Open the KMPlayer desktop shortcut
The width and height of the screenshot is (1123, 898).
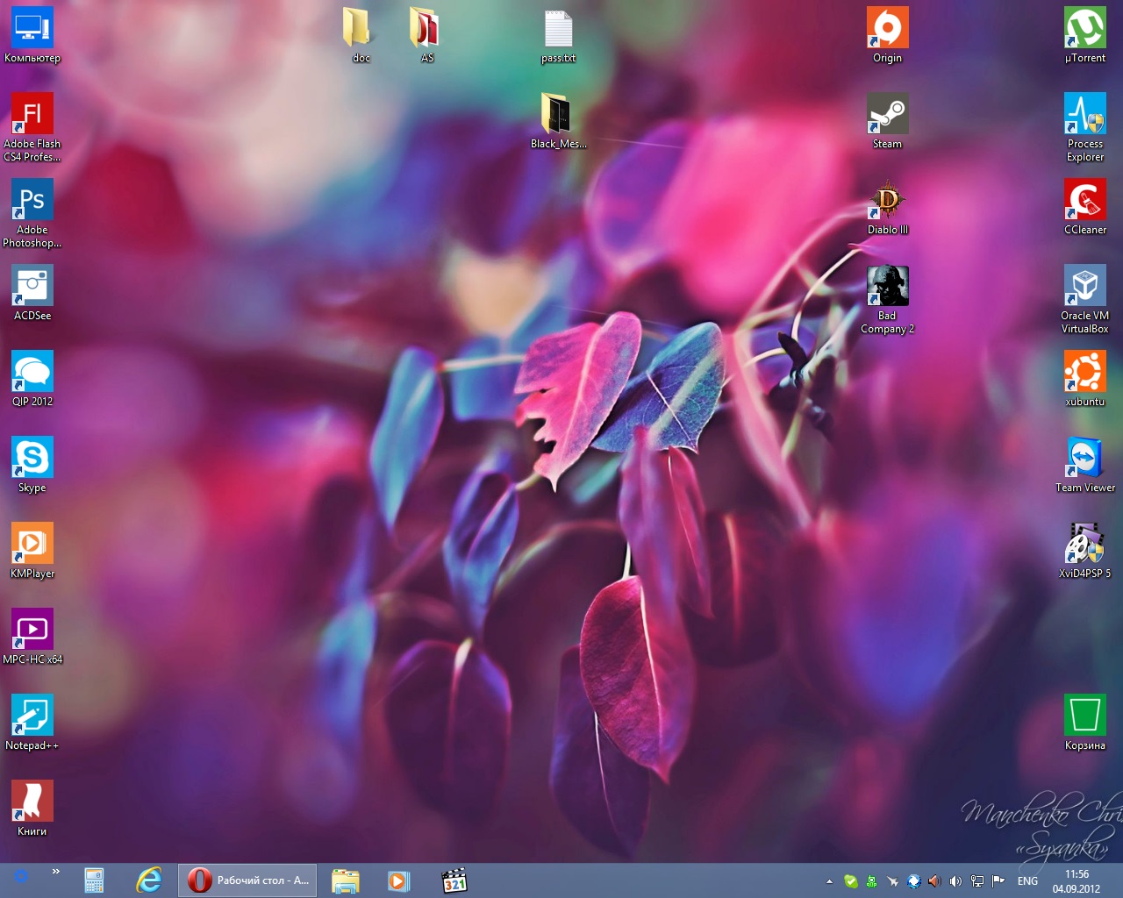click(32, 551)
